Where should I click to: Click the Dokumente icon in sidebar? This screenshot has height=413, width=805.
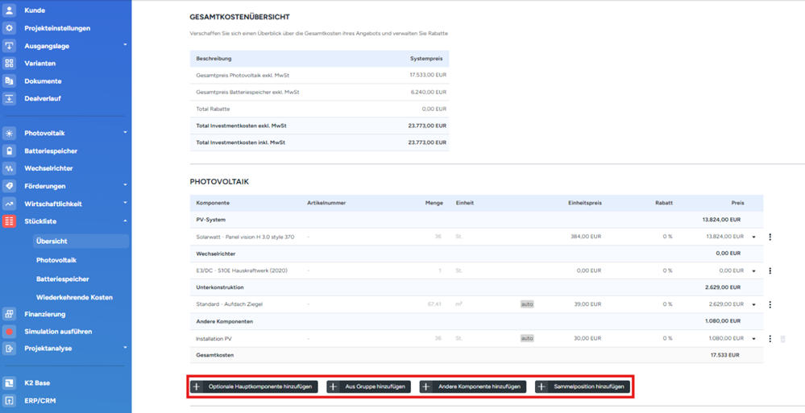[x=10, y=81]
